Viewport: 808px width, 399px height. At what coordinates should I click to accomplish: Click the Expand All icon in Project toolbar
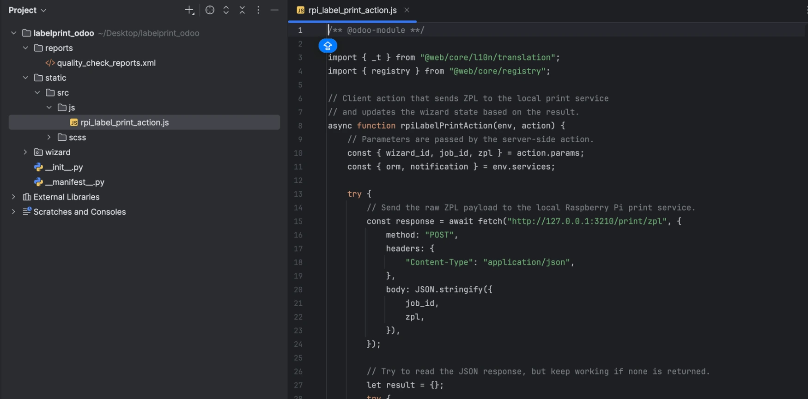coord(226,10)
